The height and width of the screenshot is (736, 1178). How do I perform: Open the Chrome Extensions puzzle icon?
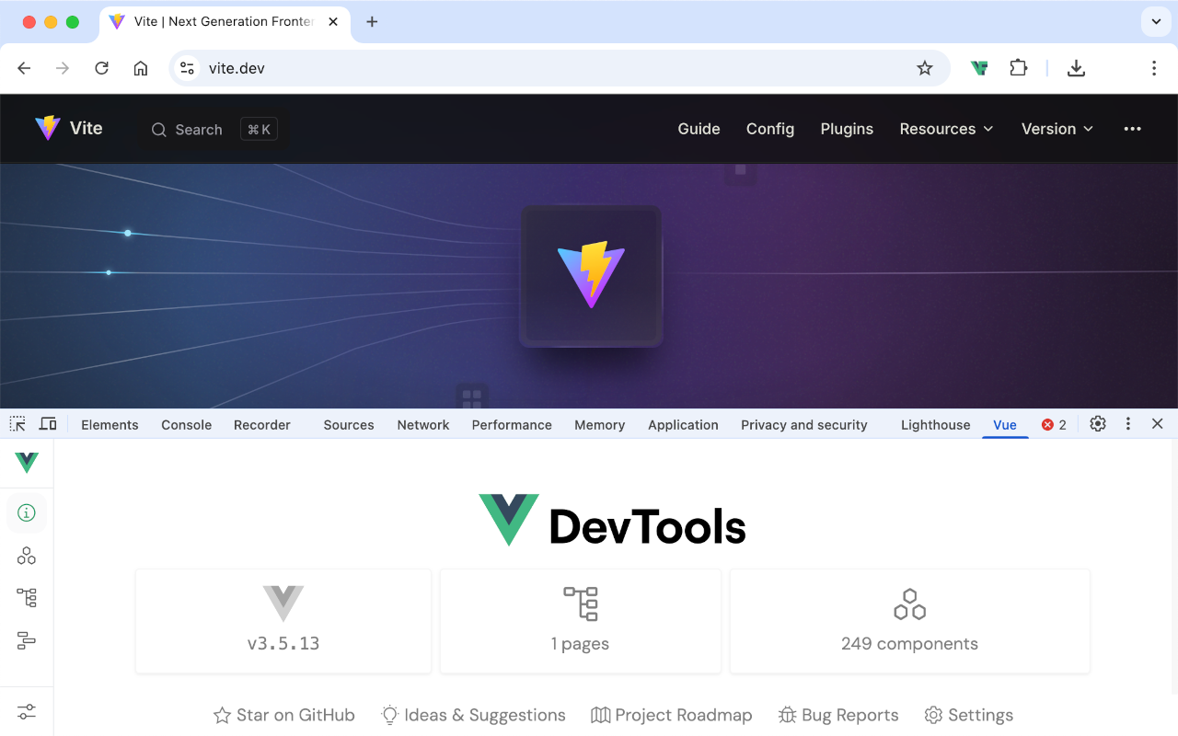pyautogui.click(x=1018, y=68)
